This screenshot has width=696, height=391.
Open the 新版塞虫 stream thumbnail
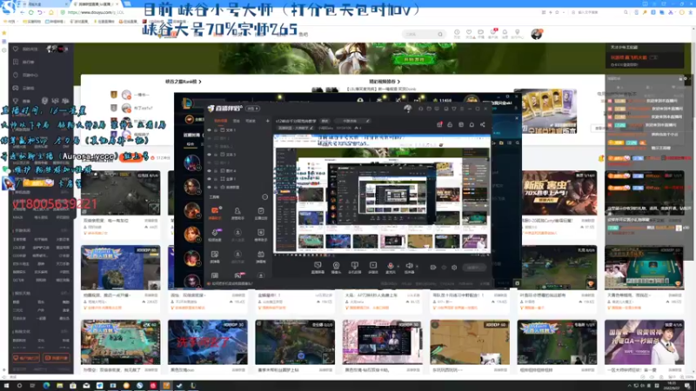pos(559,193)
